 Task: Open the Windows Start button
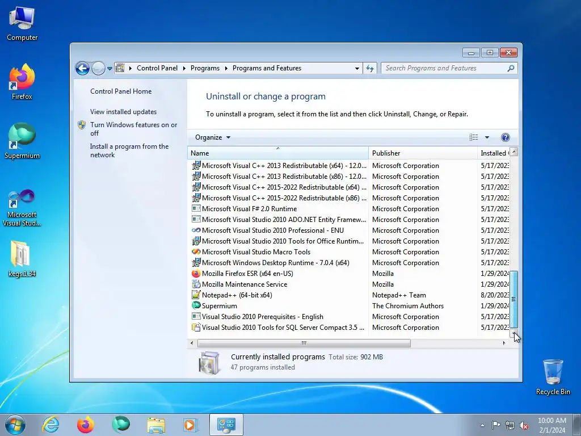click(15, 425)
